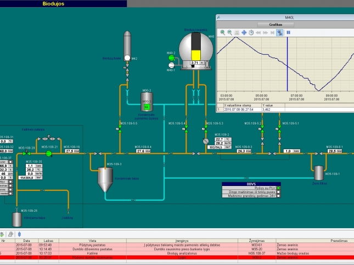Click the M42 biogas flare symbol

127,46
